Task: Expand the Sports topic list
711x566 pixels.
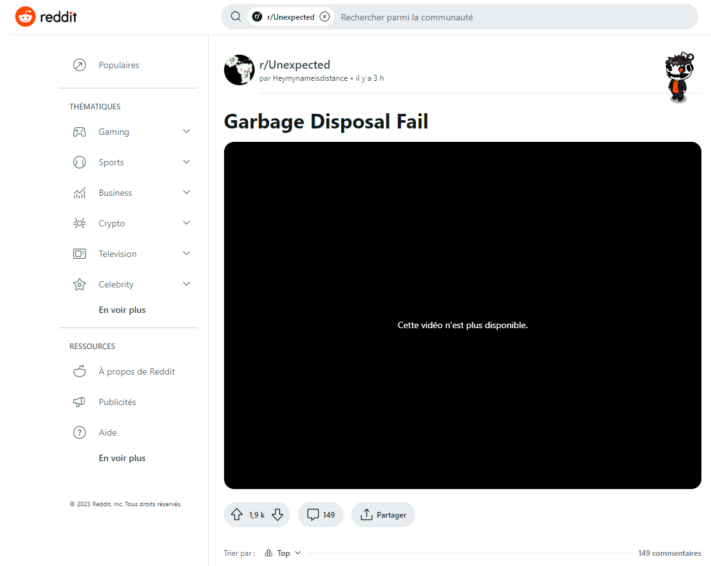Action: click(187, 162)
